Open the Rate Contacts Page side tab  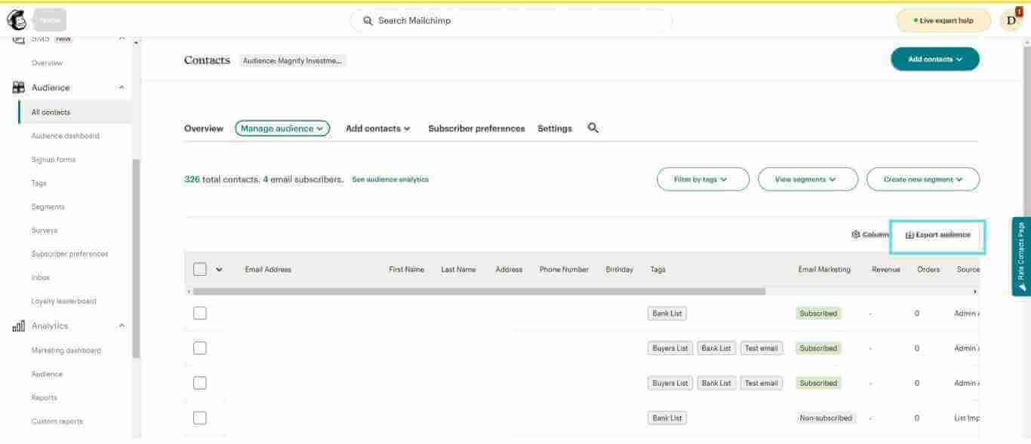[1021, 256]
